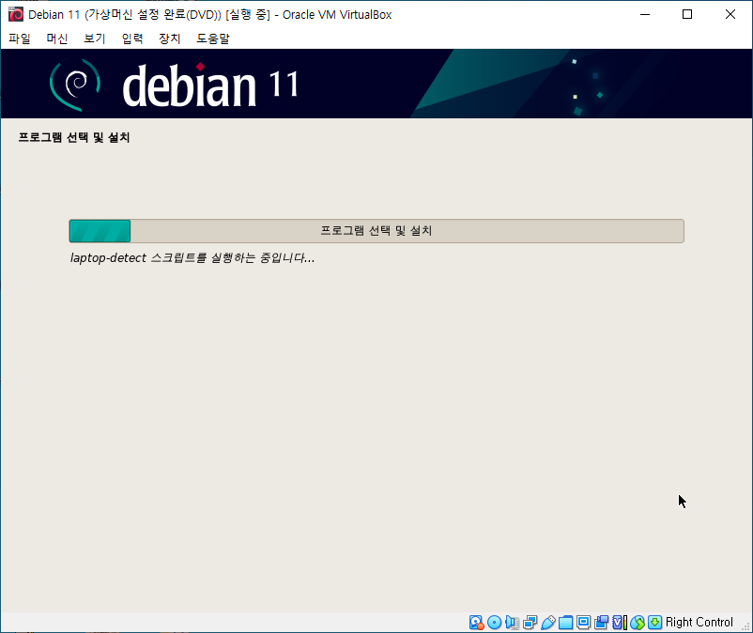
Task: Click the audio status icon
Action: point(512,623)
